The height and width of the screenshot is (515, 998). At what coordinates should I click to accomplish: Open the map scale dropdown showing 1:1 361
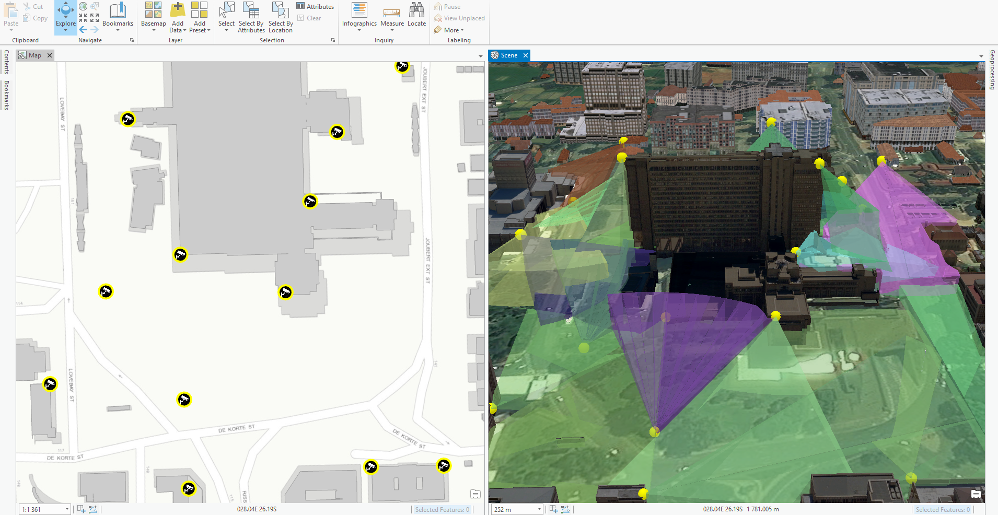tap(67, 509)
